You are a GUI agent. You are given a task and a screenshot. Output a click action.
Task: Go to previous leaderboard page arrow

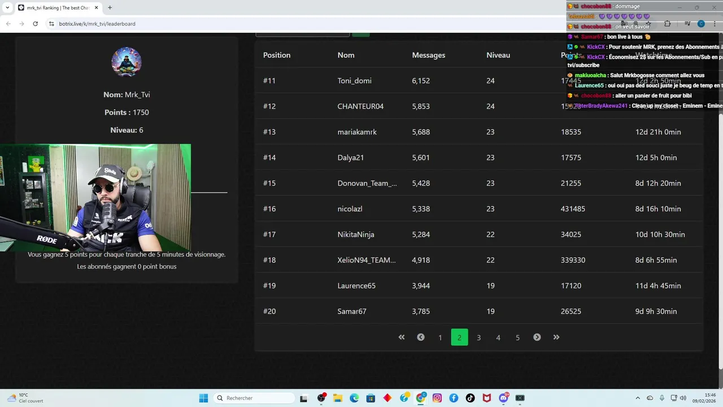(421, 337)
